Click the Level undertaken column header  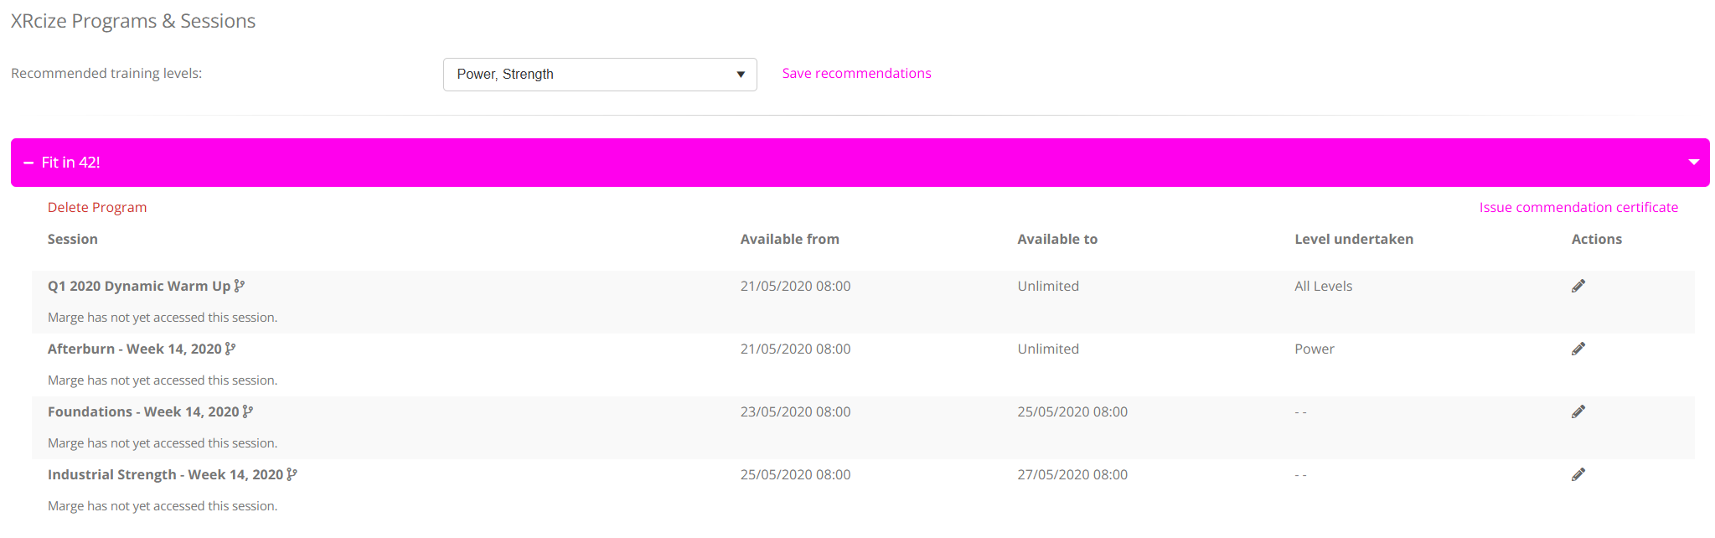1353,240
